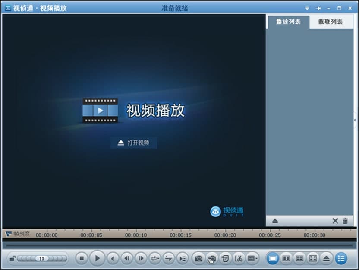Image resolution: width=359 pixels, height=270 pixels.
Task: Select the continuous capture camera icon
Action: click(x=211, y=258)
